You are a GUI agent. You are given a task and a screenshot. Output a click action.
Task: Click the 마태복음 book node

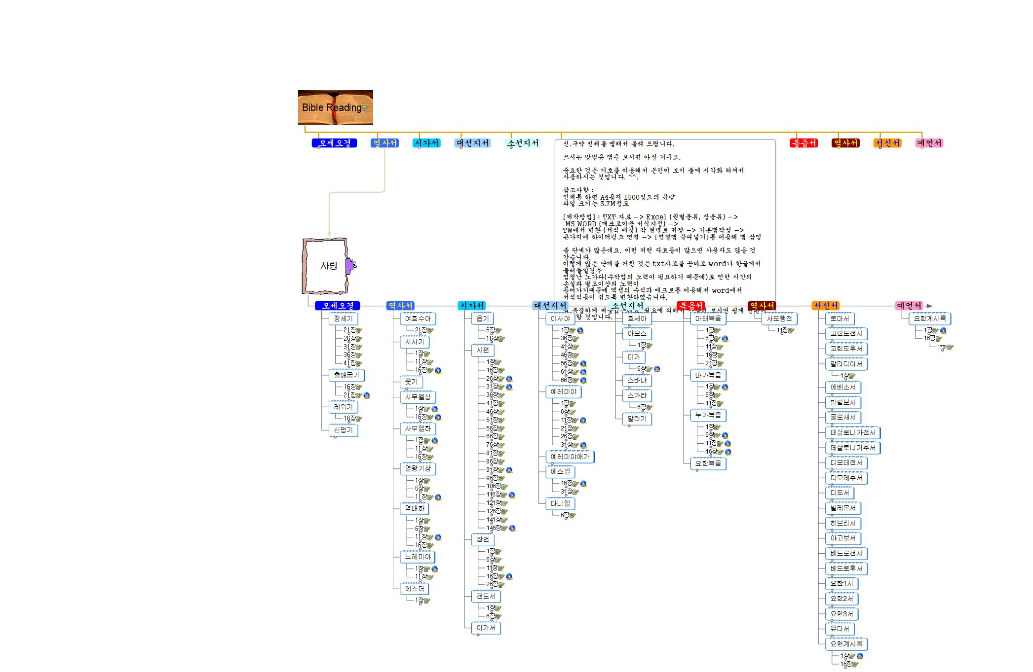point(708,318)
